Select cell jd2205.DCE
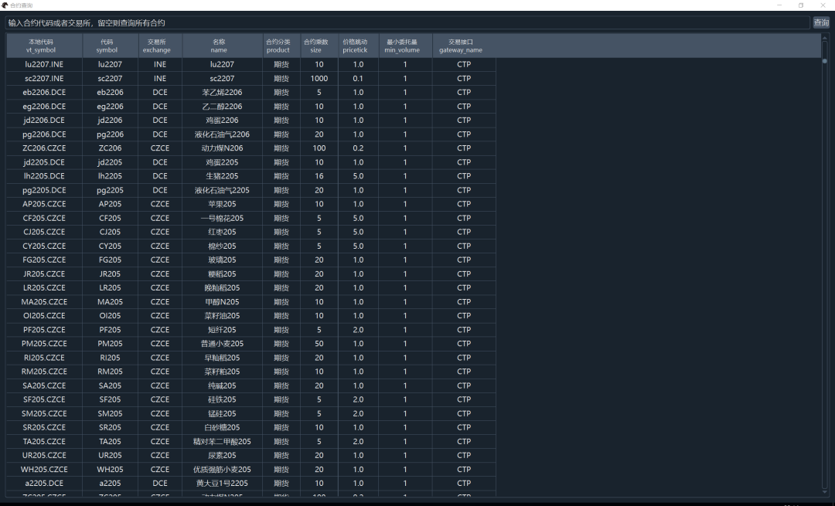The height and width of the screenshot is (506, 835). (x=44, y=162)
